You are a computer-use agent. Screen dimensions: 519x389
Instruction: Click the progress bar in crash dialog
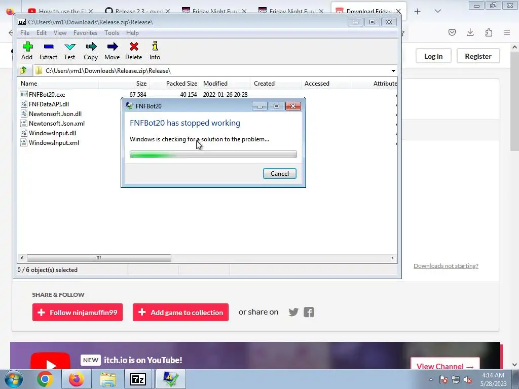click(x=213, y=154)
